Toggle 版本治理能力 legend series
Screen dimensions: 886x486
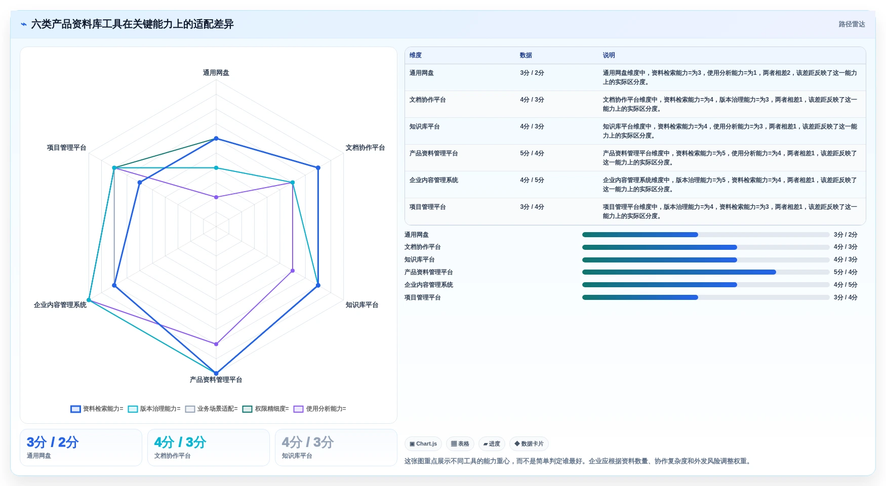coord(154,409)
